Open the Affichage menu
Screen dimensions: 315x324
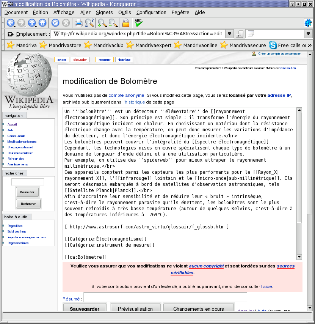(64, 12)
